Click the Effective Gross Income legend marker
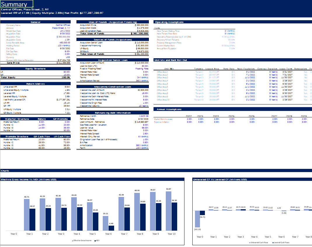 [72, 241]
